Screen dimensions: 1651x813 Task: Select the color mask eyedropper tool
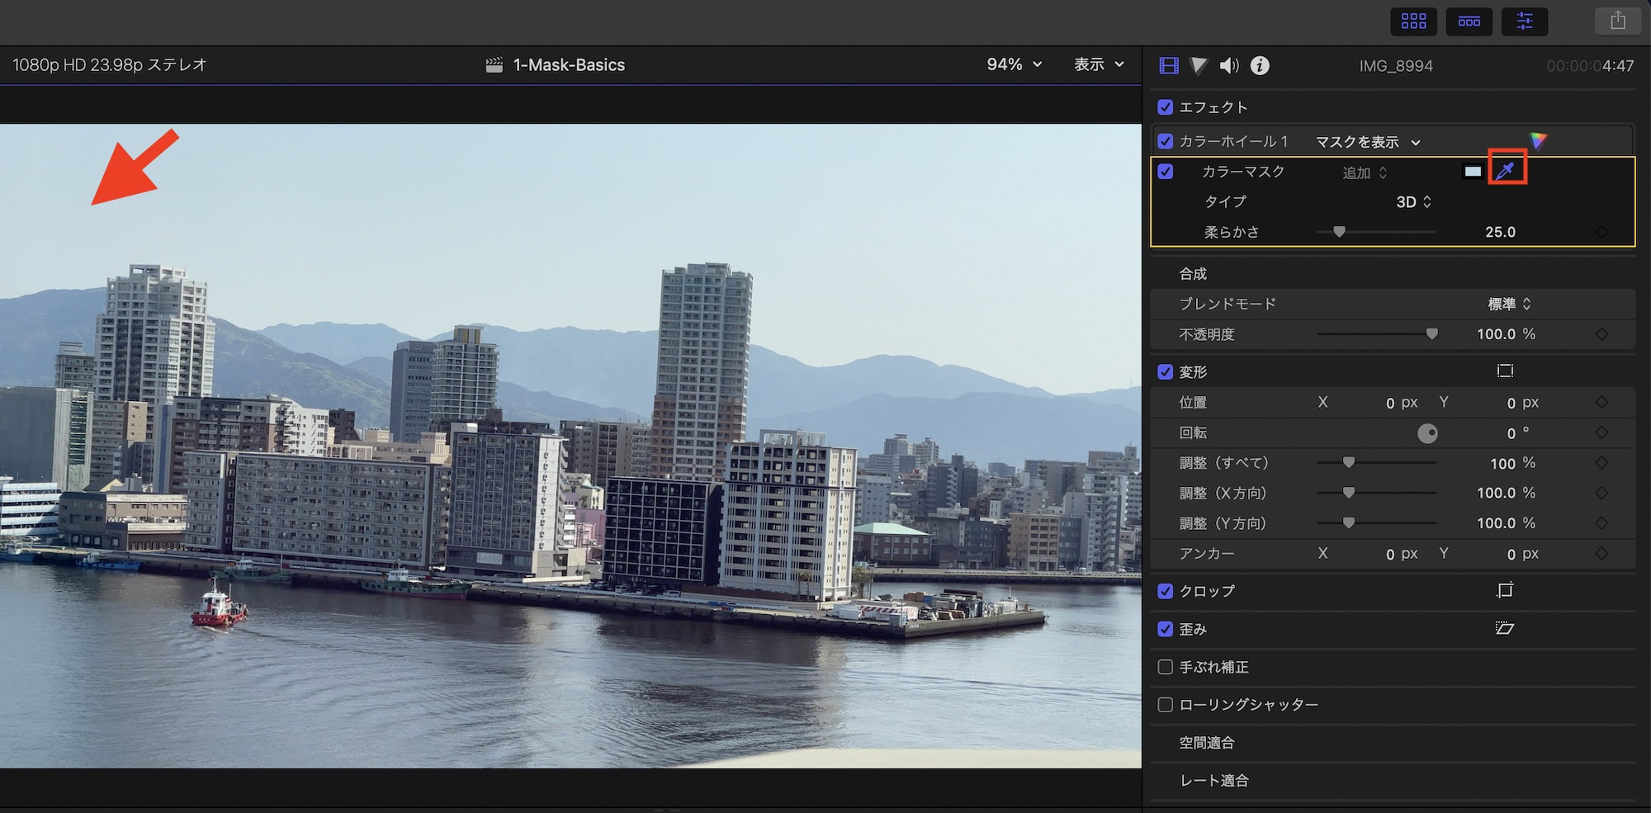[x=1506, y=171]
